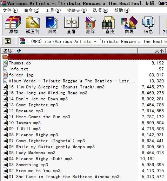Click the 删除 (Delete) toolbar icon
Screen dimensions: 167x181
point(91,25)
